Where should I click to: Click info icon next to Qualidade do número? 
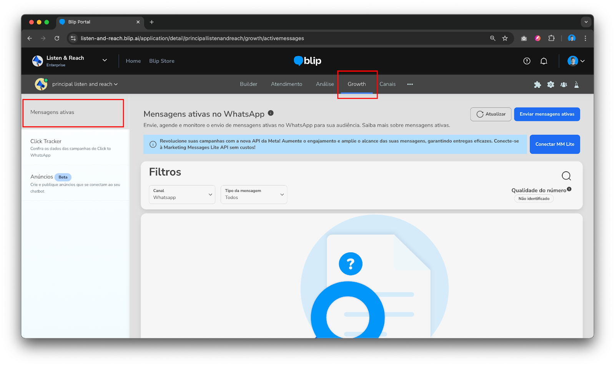569,189
